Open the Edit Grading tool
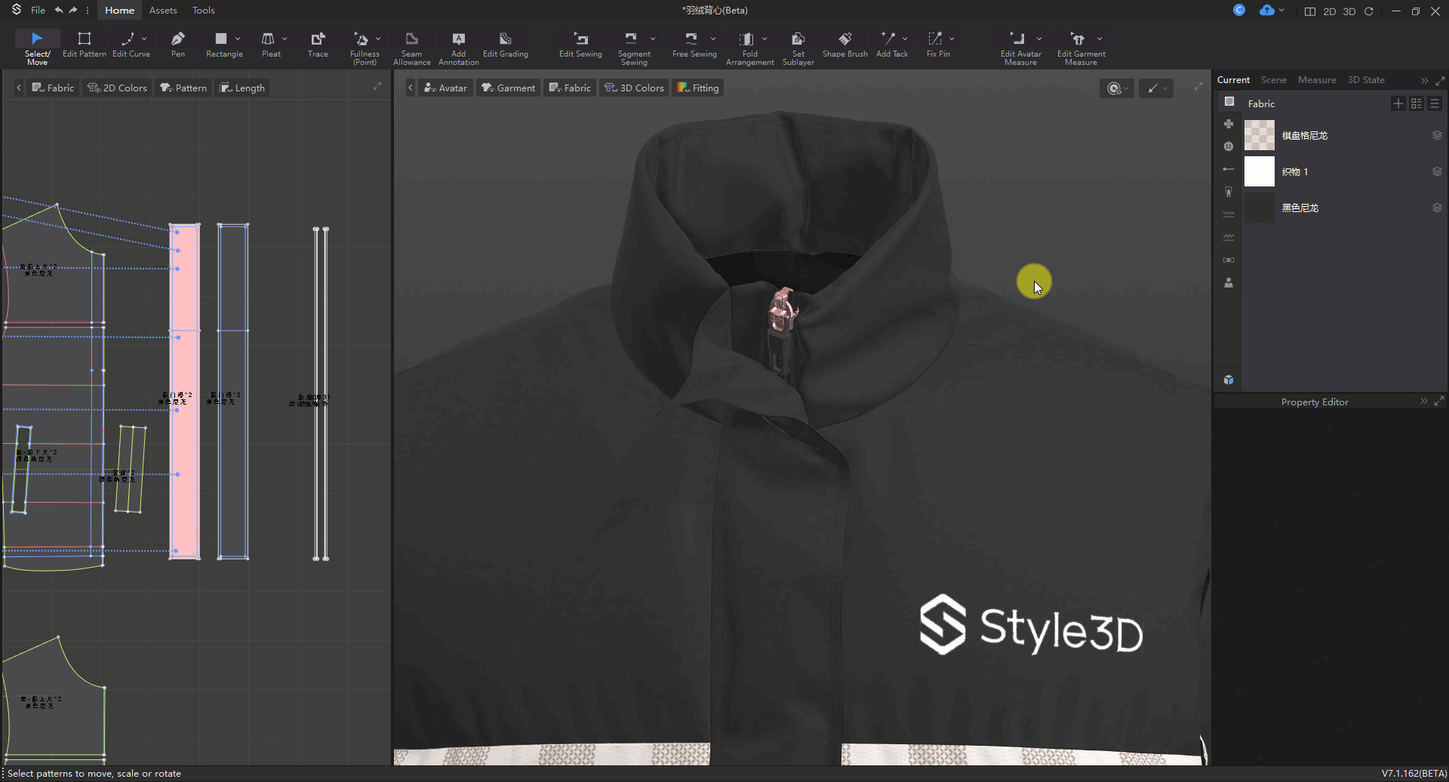 click(505, 44)
